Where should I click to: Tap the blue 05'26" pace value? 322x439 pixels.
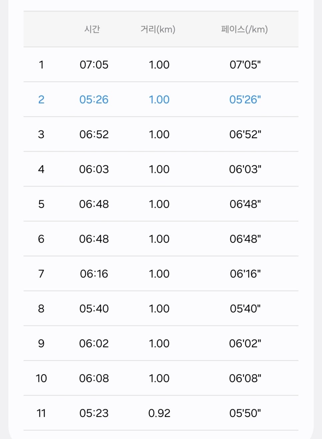tap(245, 100)
